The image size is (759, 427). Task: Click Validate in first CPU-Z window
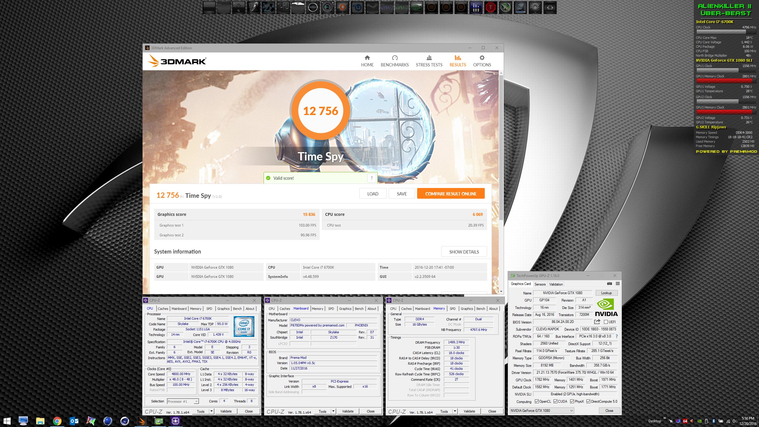[226, 411]
